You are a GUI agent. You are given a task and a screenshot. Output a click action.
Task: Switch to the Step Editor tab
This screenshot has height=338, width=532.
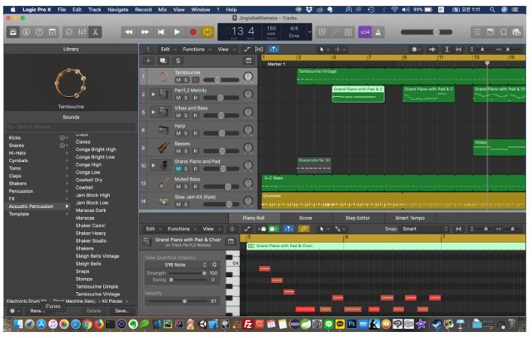(357, 218)
